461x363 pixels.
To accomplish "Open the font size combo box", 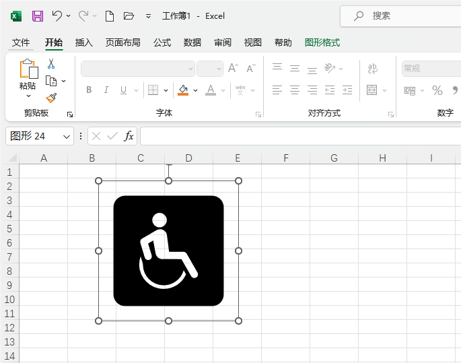I will point(210,69).
